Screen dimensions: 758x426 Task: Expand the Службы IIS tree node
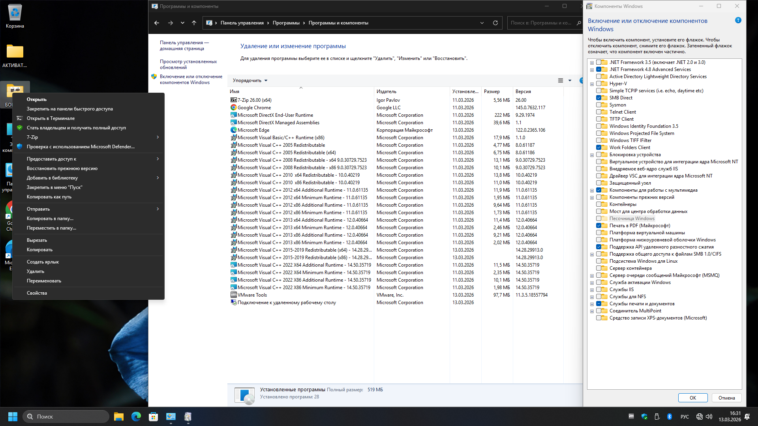[x=592, y=290]
